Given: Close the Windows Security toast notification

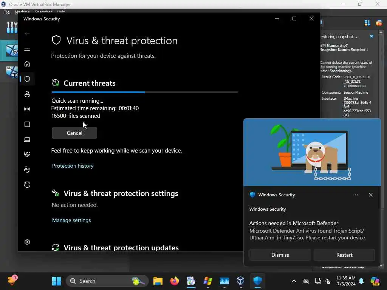Looking at the screenshot, I should pos(370,195).
